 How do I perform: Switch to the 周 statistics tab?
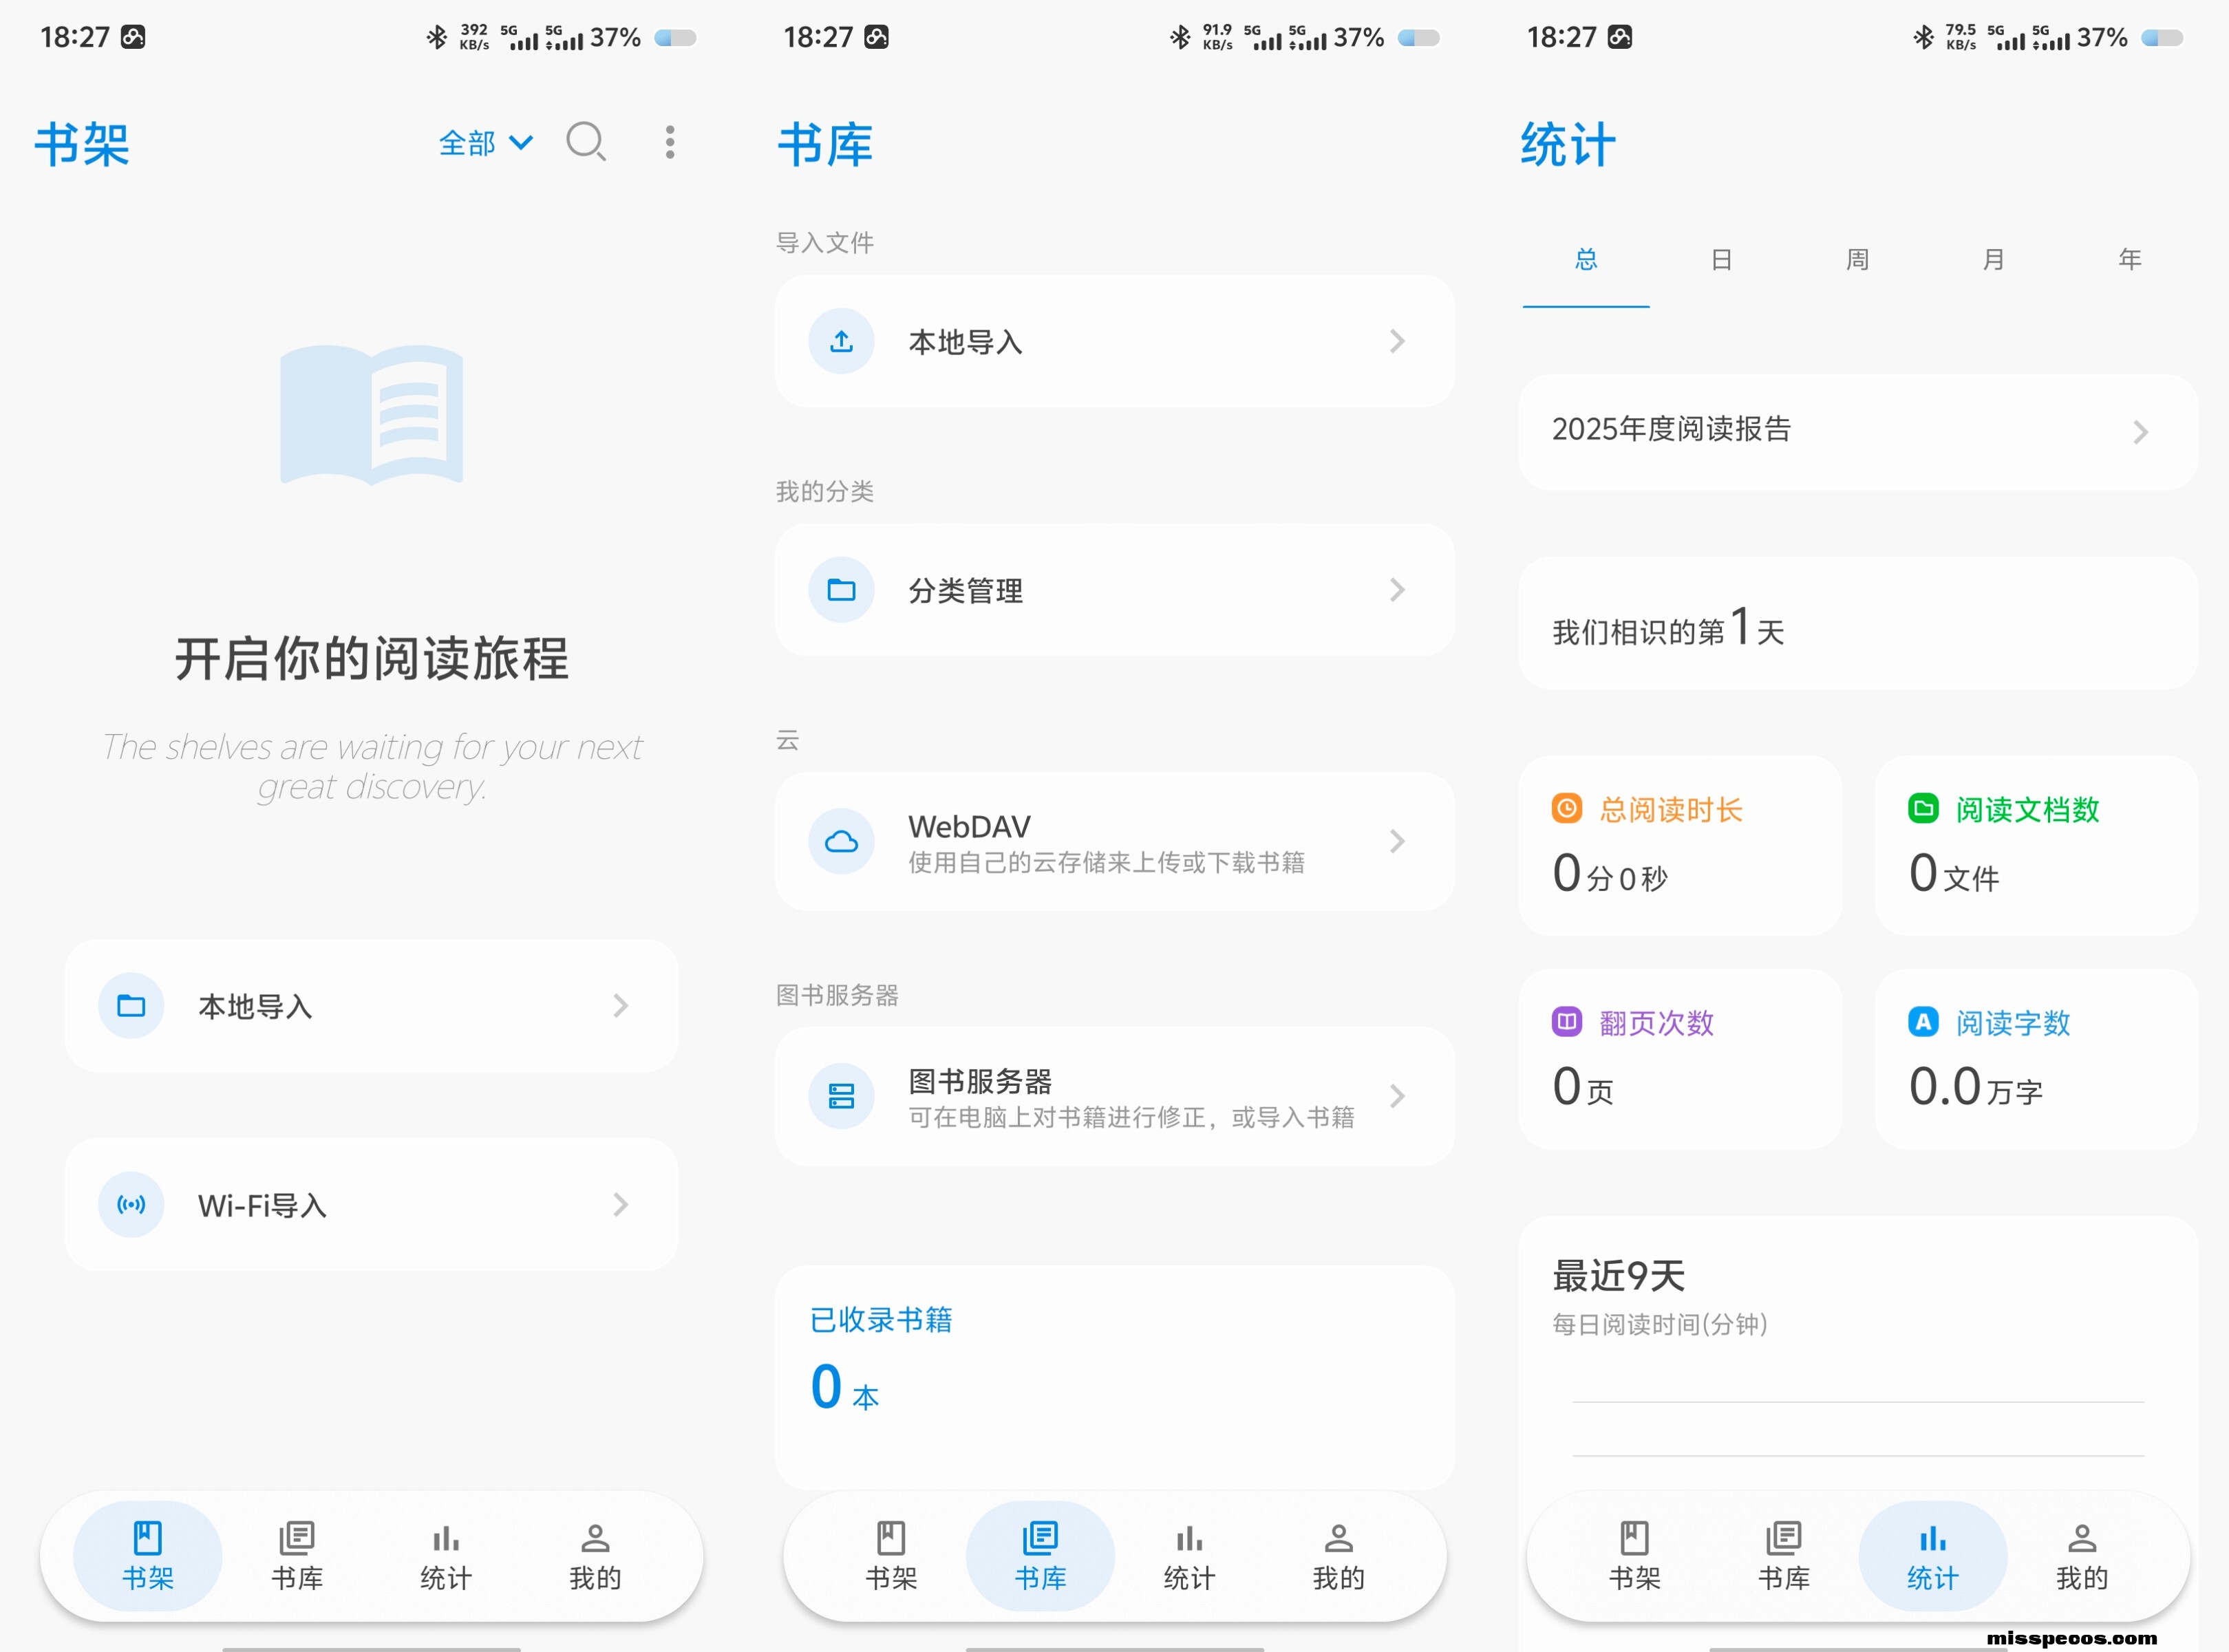(x=1857, y=260)
